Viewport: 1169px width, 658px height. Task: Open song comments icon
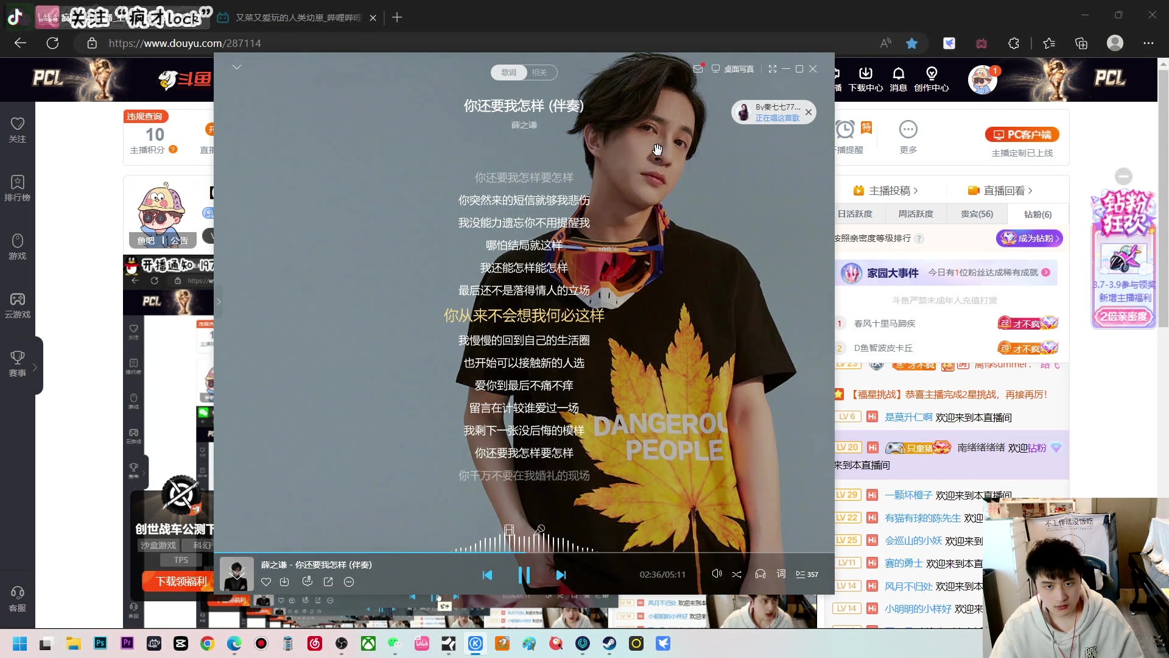307,582
